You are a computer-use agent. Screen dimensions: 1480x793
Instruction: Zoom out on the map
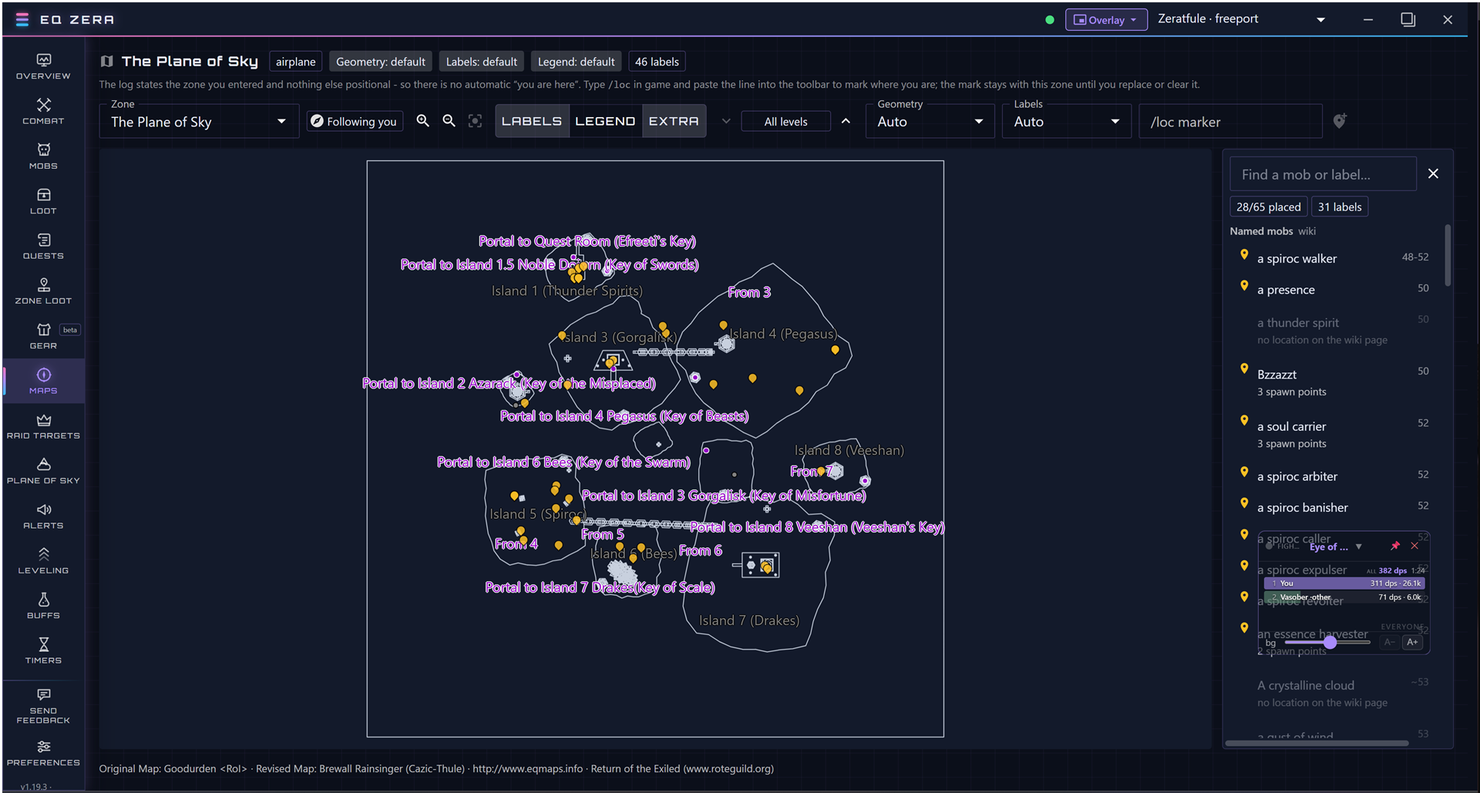point(449,121)
